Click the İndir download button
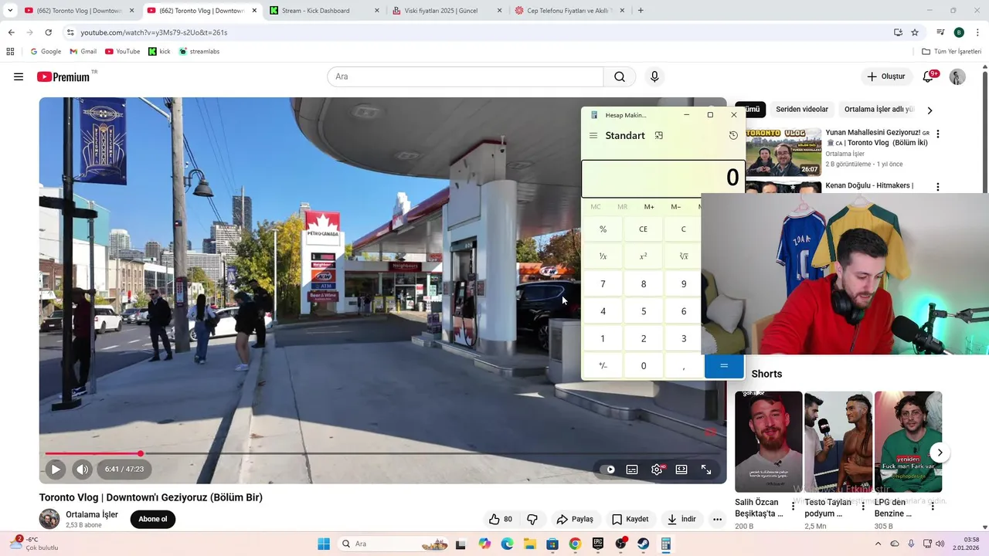This screenshot has height=556, width=989. (x=681, y=519)
